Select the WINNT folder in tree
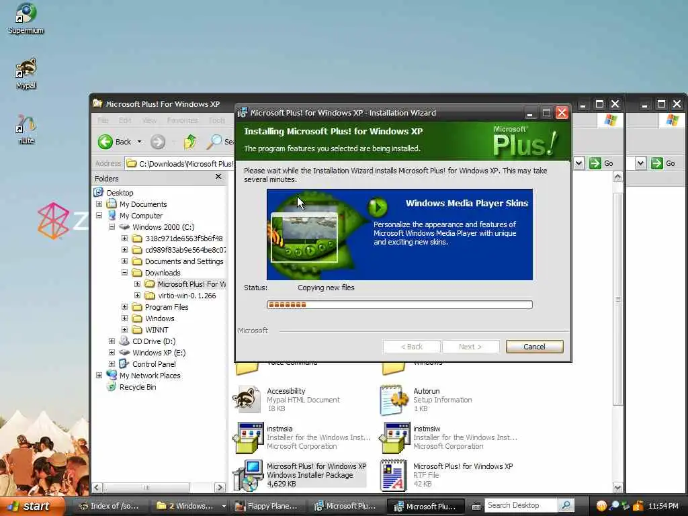 [157, 330]
